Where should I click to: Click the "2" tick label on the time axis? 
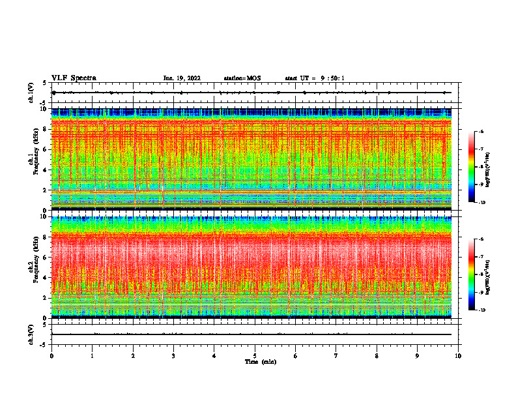pos(133,356)
